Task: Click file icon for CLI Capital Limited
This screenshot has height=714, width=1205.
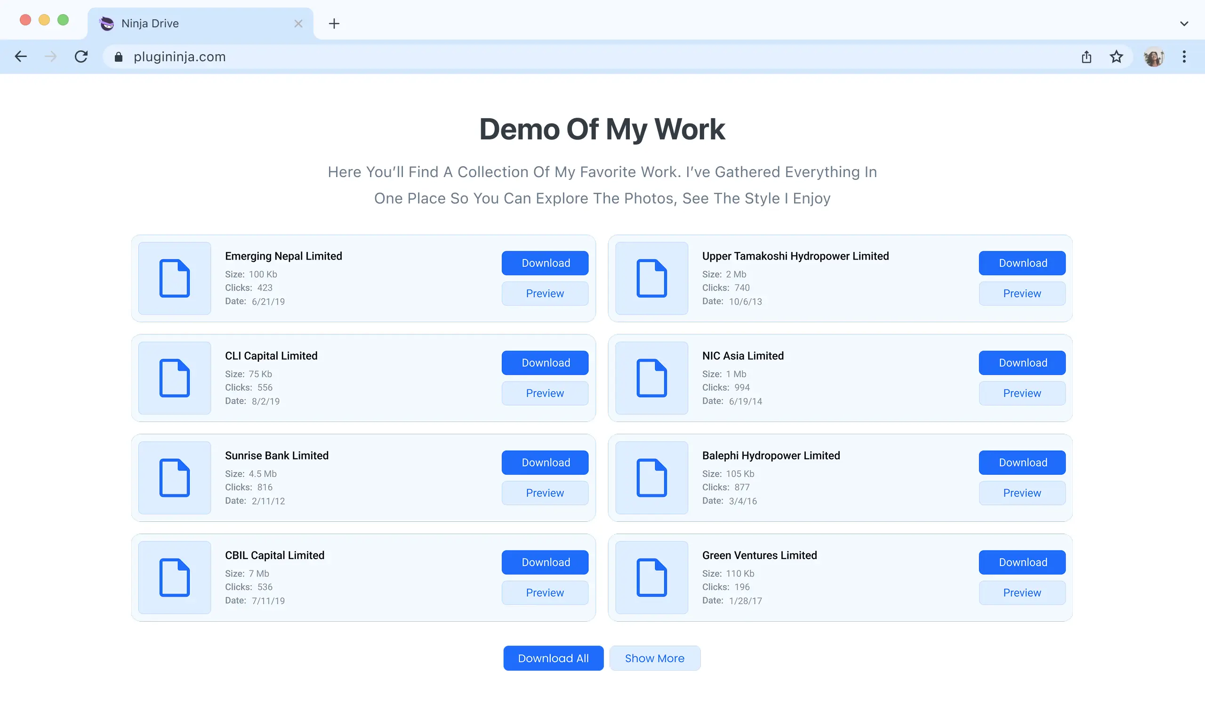Action: click(x=175, y=378)
